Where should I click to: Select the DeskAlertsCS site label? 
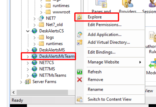[52, 31]
